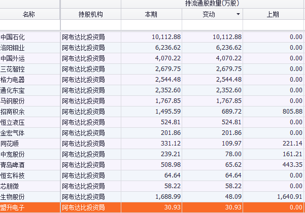The image size is (305, 213).
Task: Click 本期 value 331.12 for 同花顺
Action: pos(171,144)
